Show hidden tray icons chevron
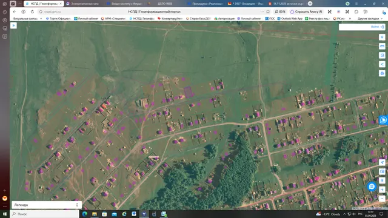This screenshot has height=218, width=388. point(344,214)
